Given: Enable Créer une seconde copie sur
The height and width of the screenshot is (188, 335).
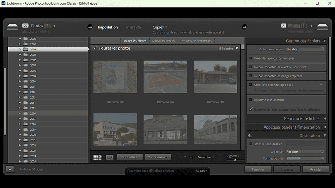Looking at the screenshot, I should pyautogui.click(x=250, y=85).
